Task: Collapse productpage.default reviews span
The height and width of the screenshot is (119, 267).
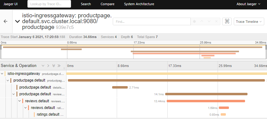Action: point(14,94)
